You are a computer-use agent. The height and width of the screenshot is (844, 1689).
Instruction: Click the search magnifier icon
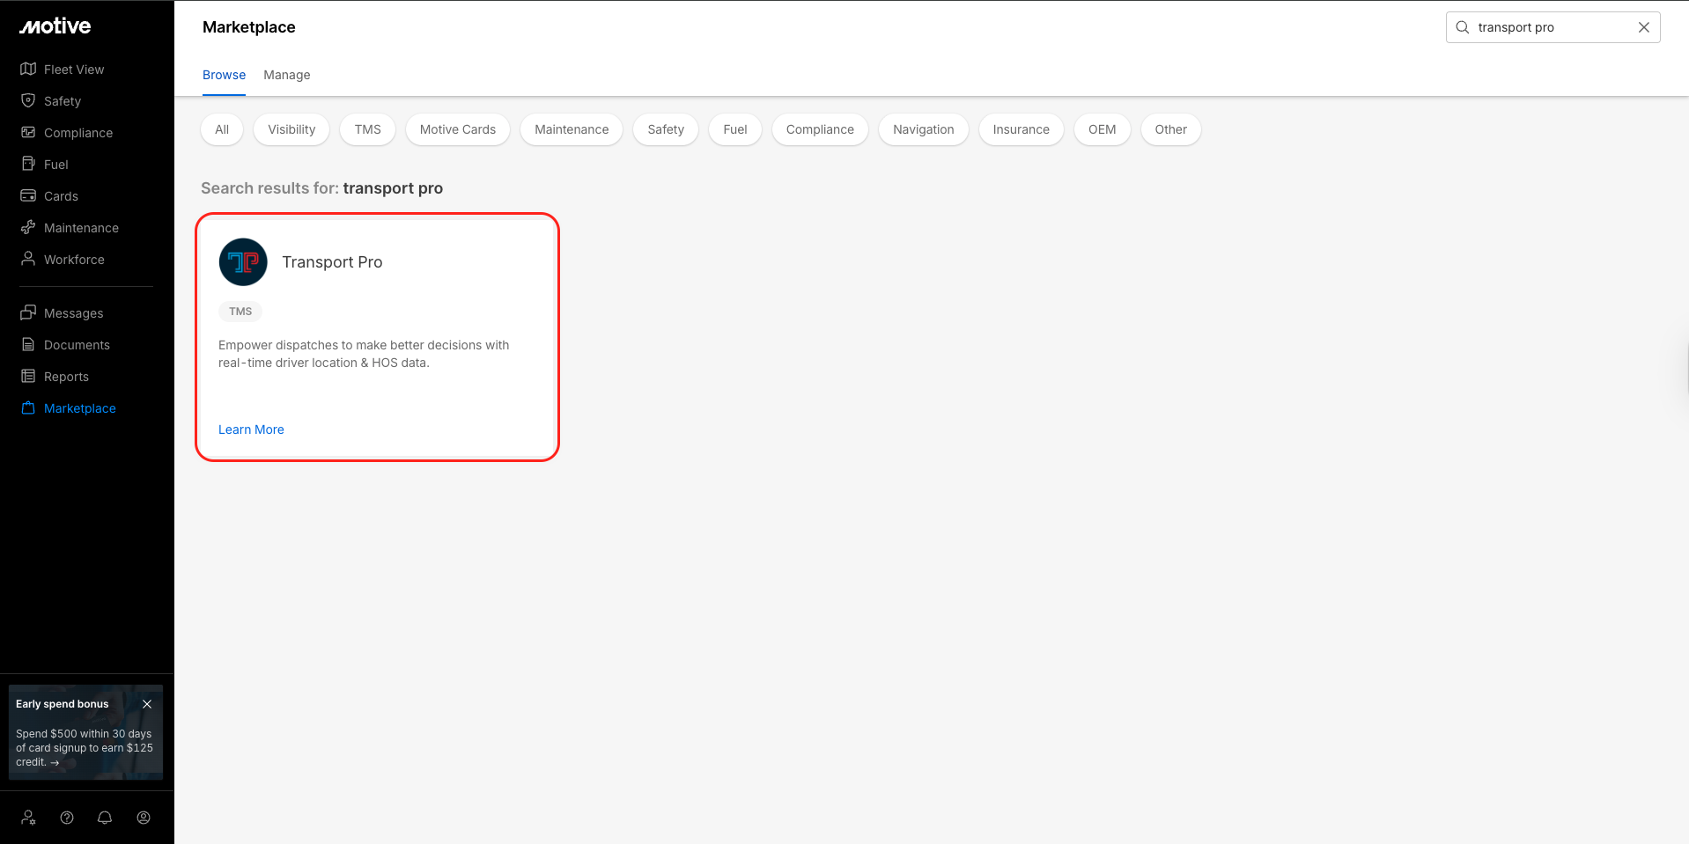pyautogui.click(x=1463, y=27)
